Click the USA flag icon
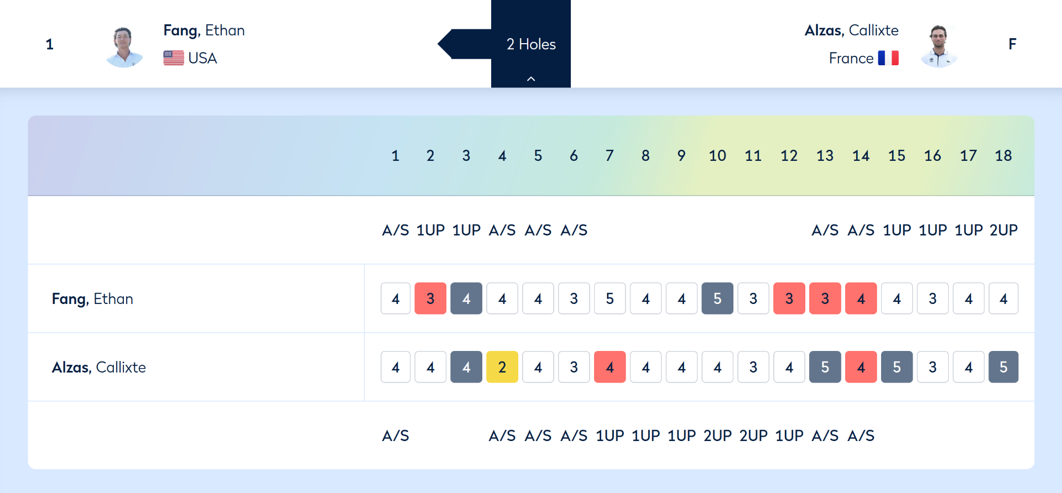 pos(174,58)
